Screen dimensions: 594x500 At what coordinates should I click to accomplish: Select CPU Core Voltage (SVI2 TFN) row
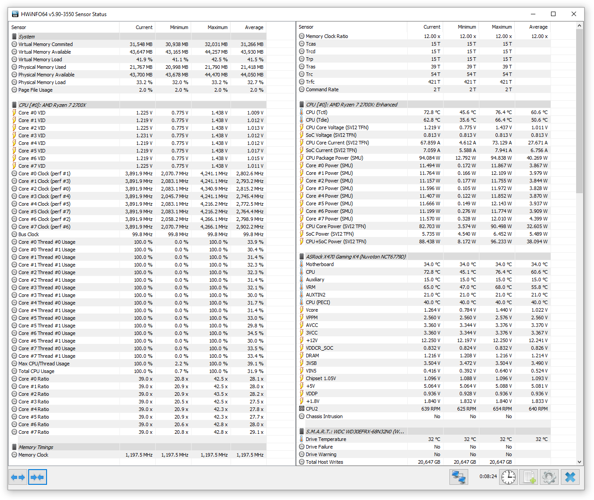[424, 127]
